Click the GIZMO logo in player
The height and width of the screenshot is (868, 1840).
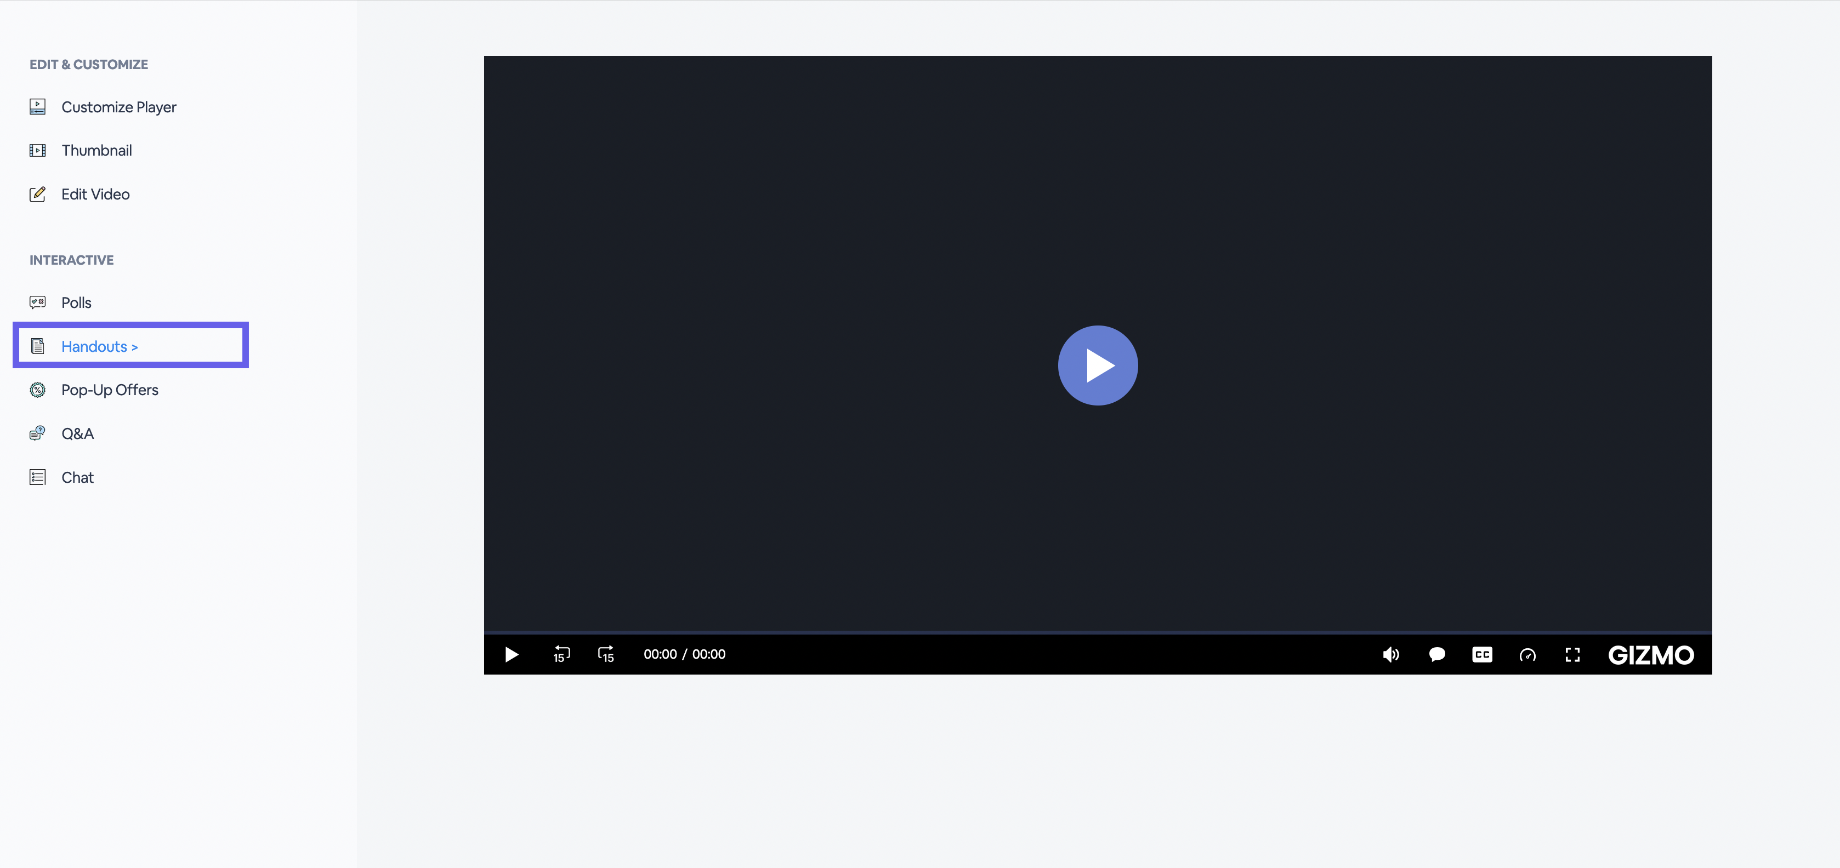pos(1651,655)
